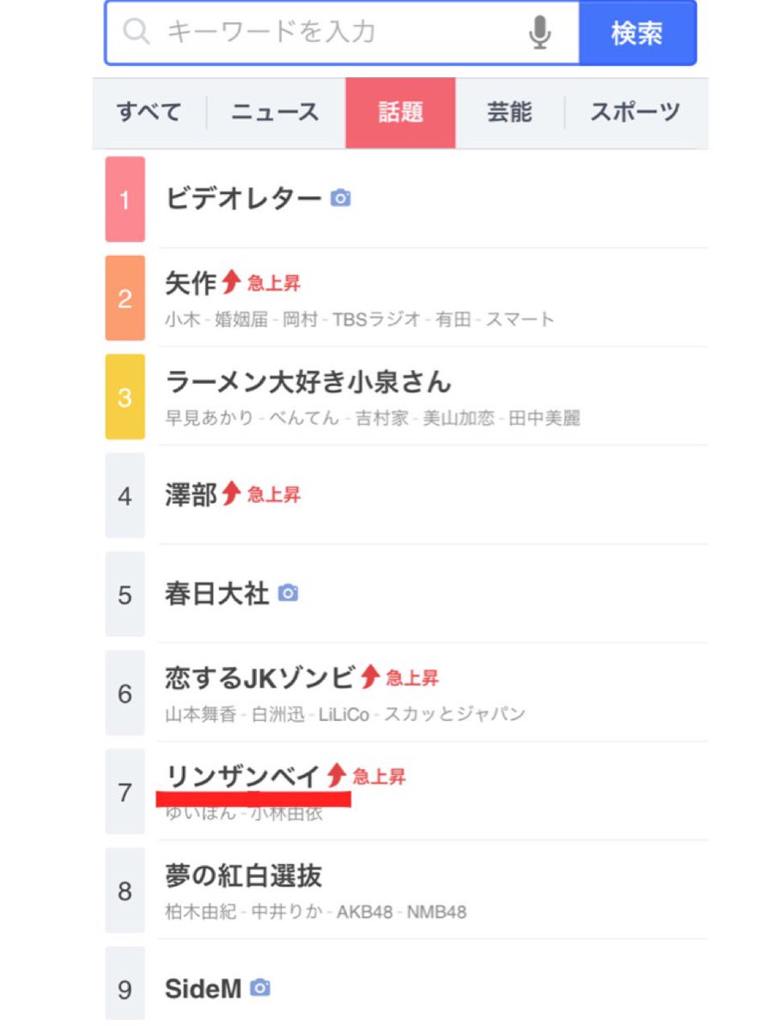Open camera icon beside 春日大社
This screenshot has height=1030, width=773.
288,593
